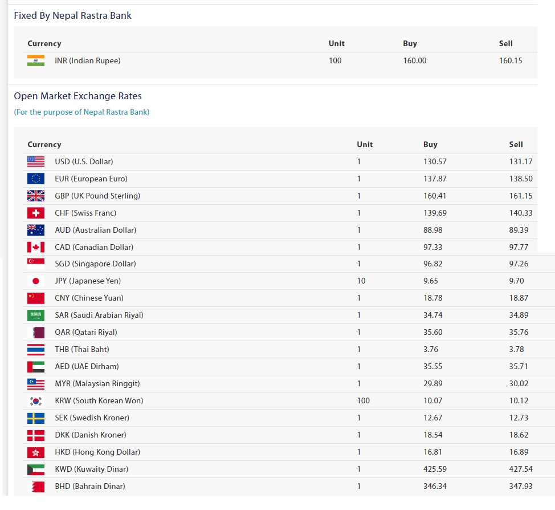555x510 pixels.
Task: Click the UK flag icon
Action: 36,196
